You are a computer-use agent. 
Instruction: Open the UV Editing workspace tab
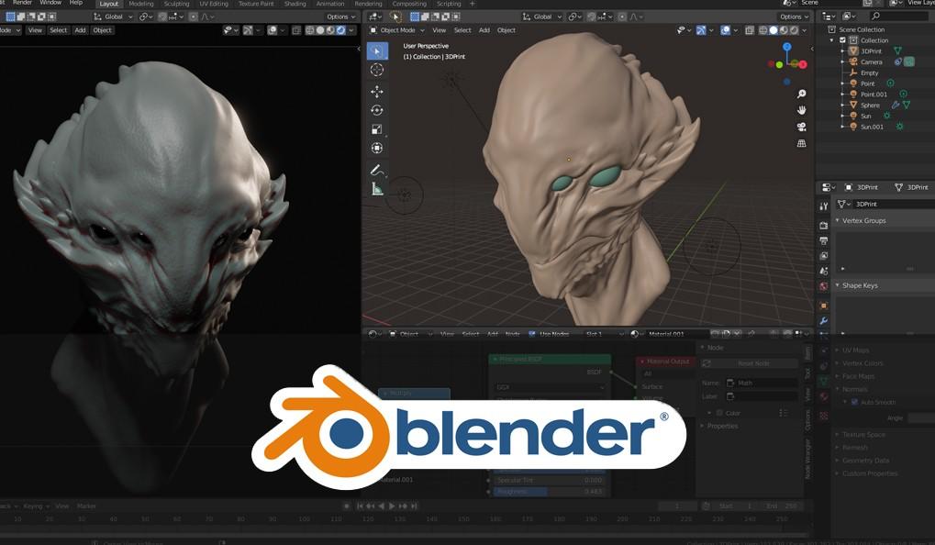tap(214, 4)
